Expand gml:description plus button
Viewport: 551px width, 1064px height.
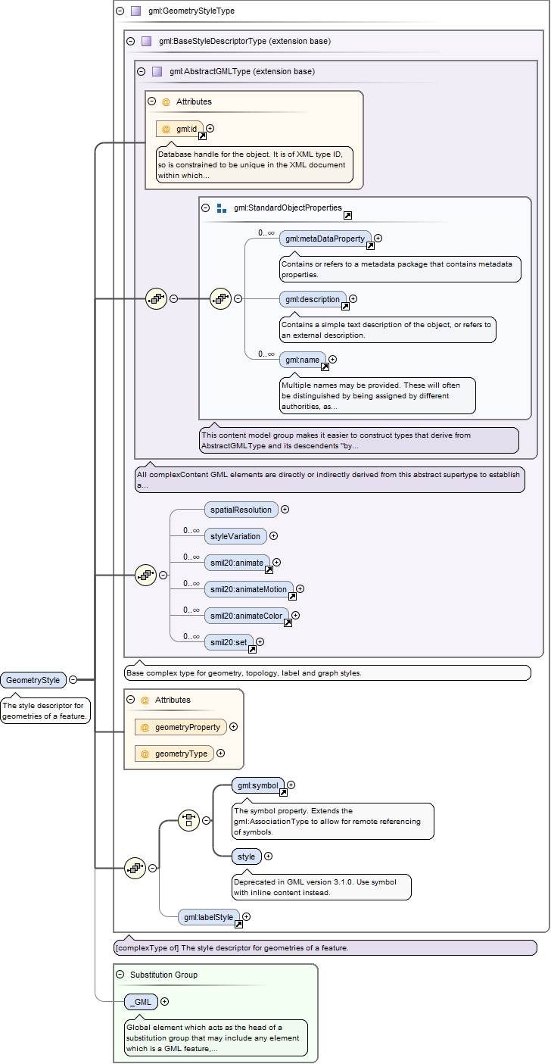click(x=353, y=299)
